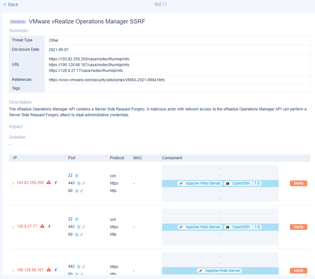Open banner details icon for port 22 of 103.82.250.250
The height and width of the screenshot is (279, 315).
click(77, 176)
